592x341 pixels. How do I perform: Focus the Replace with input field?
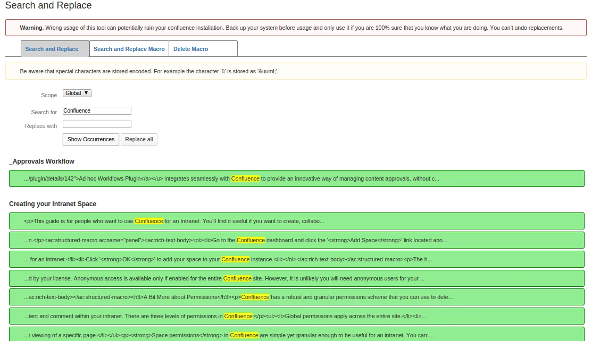97,124
